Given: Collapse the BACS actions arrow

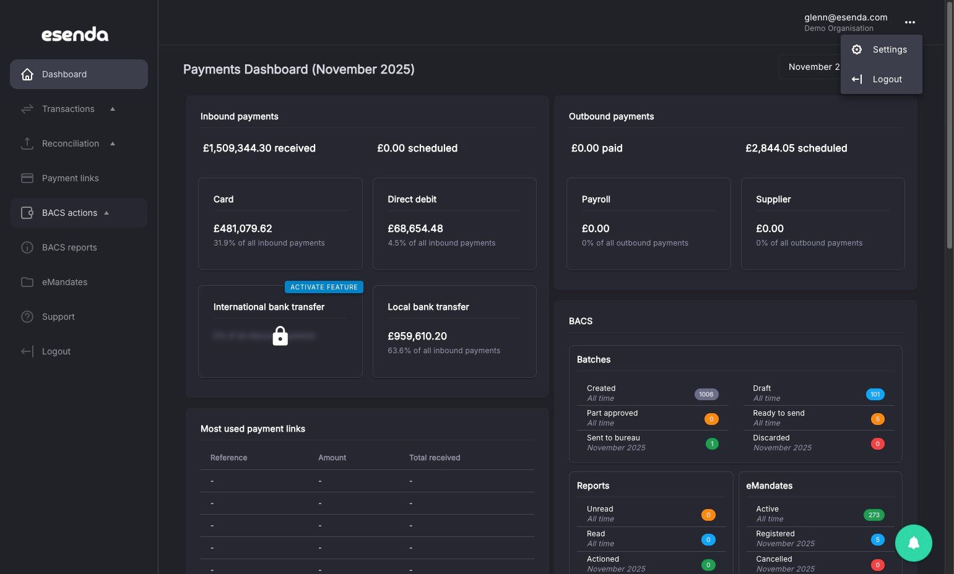Looking at the screenshot, I should point(106,213).
